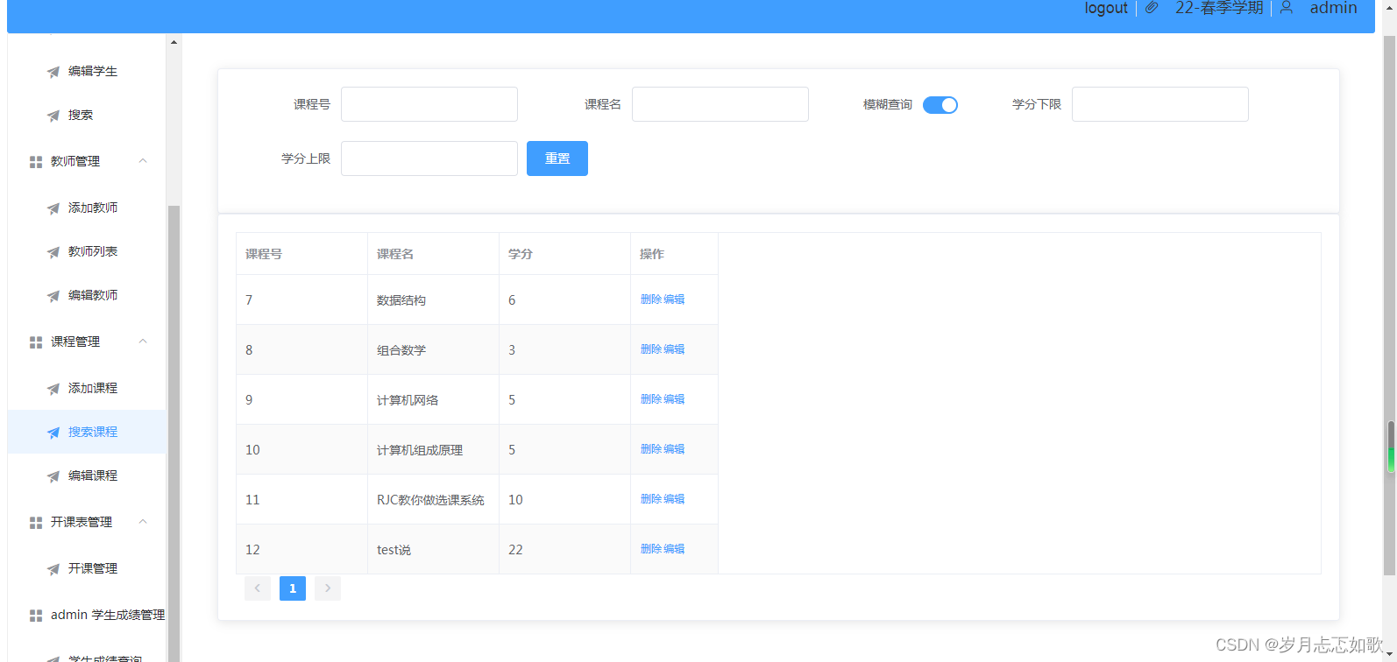Viewport: 1397px width, 662px height.
Task: Click the grid icon next to 课程管理
Action: 36,342
